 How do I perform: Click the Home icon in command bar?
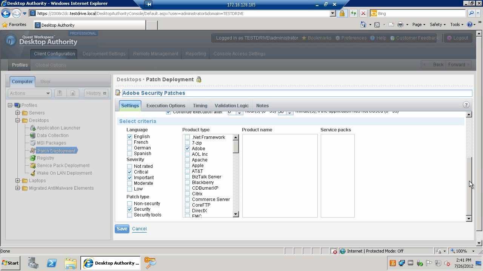click(x=363, y=24)
